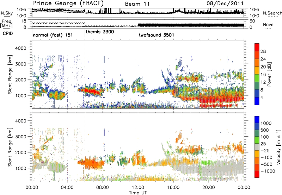The height and width of the screenshot is (195, 282).
Task: Click the "1000" positive Velocity colorbar tick
Action: (x=266, y=123)
